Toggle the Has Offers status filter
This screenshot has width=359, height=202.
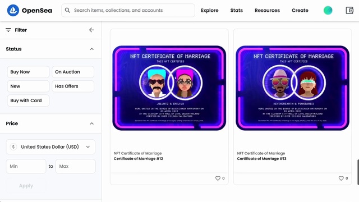(x=73, y=86)
